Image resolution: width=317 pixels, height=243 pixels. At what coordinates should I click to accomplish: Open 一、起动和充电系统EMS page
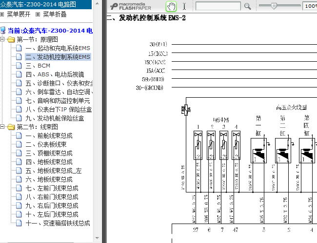(58, 48)
